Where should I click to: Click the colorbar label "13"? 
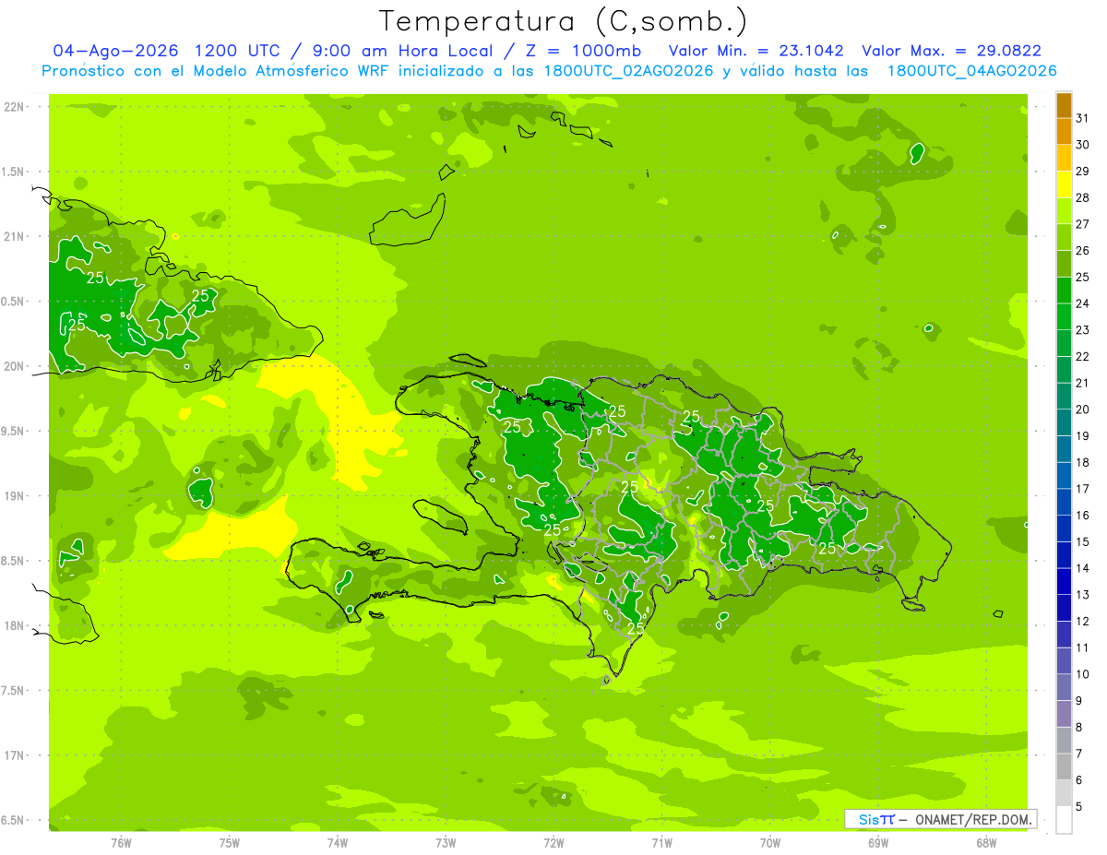[1082, 595]
